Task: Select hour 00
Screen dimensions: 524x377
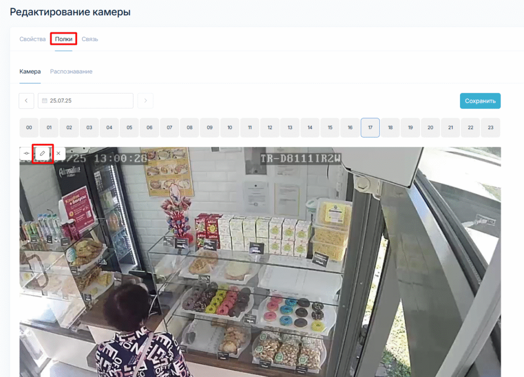Action: (29, 127)
